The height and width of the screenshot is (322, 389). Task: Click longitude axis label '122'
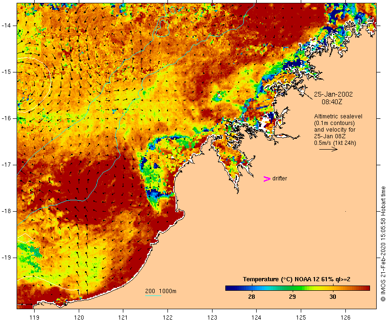click(167, 317)
